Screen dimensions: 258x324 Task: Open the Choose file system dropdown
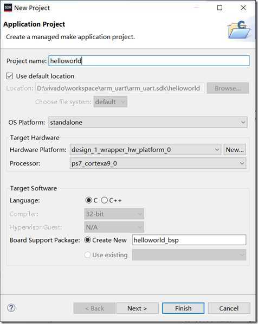point(111,102)
